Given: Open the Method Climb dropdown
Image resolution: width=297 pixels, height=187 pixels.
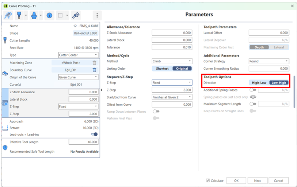Looking at the screenshot, I should 172,61.
